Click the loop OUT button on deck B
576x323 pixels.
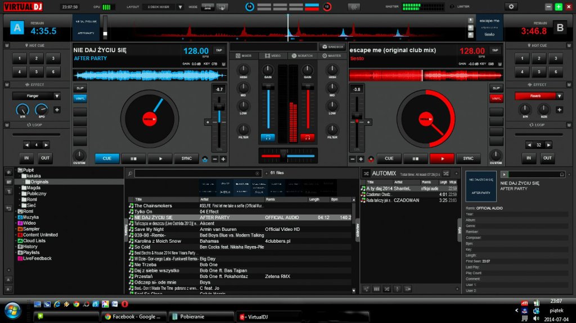coord(547,158)
